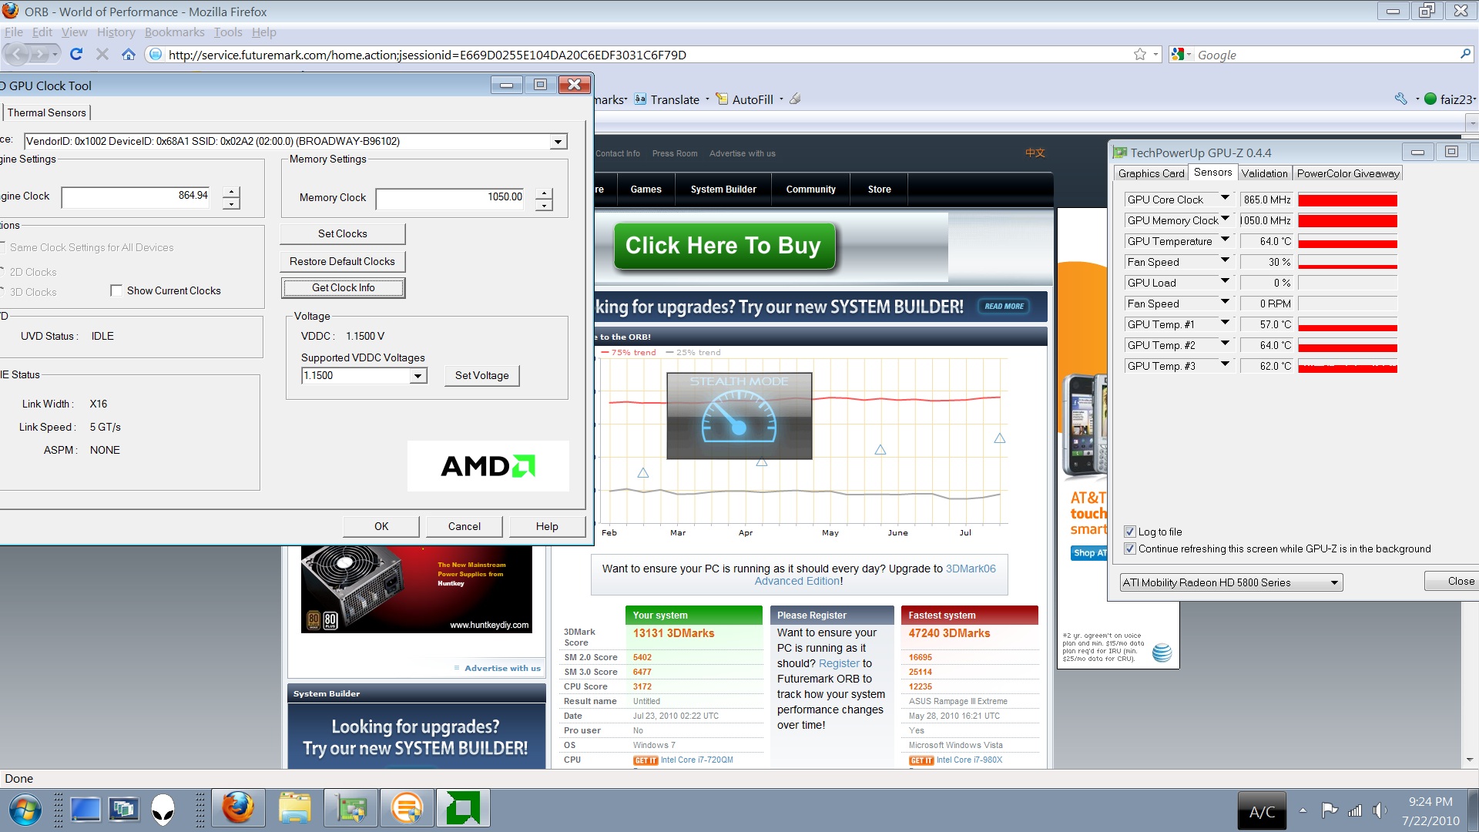This screenshot has height=832, width=1479.
Task: Open Alienware alien head taskbar icon
Action: click(163, 810)
